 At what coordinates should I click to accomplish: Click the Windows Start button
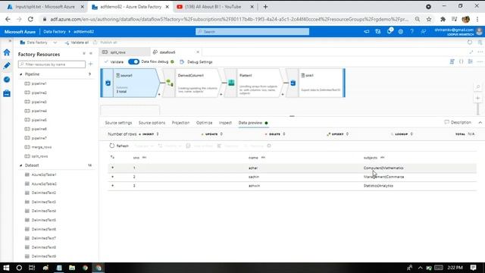[6, 268]
